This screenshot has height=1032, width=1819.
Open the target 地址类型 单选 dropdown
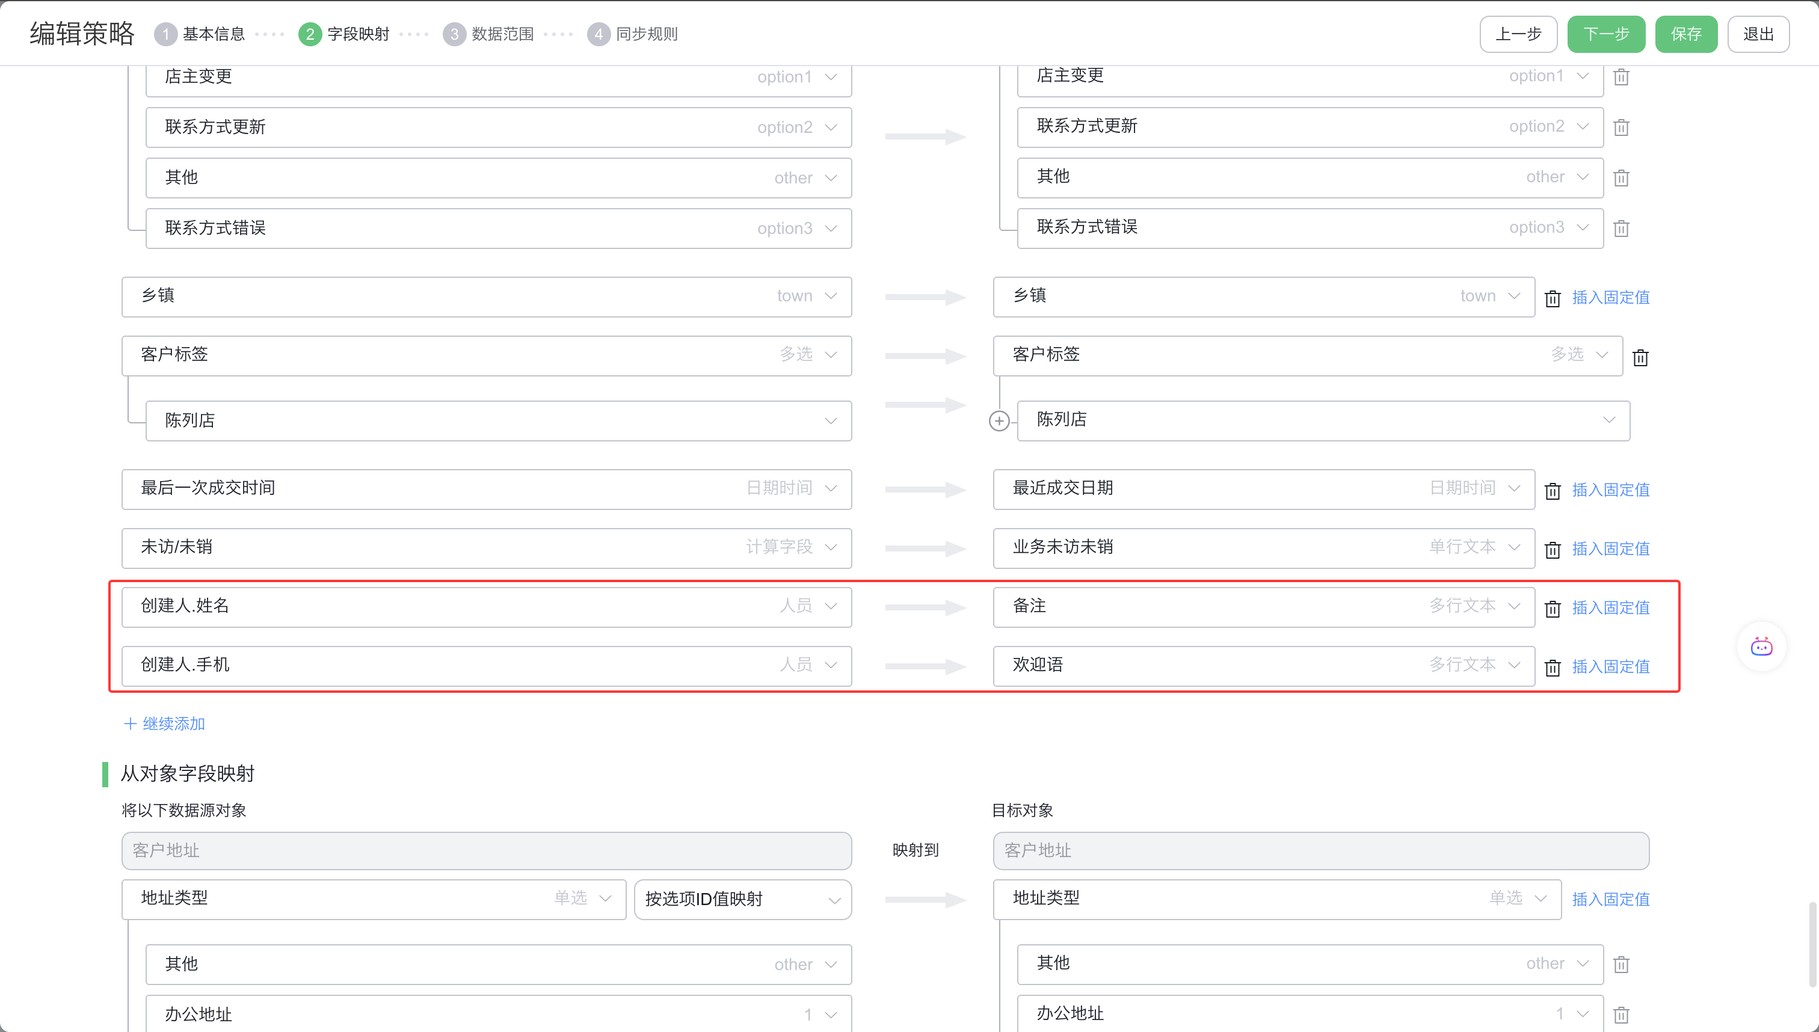click(1278, 900)
